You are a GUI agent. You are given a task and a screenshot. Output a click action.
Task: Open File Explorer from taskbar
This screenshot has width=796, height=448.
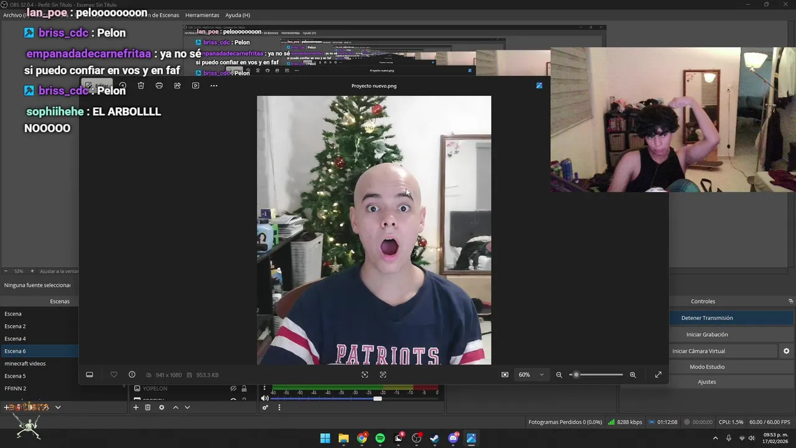(343, 438)
